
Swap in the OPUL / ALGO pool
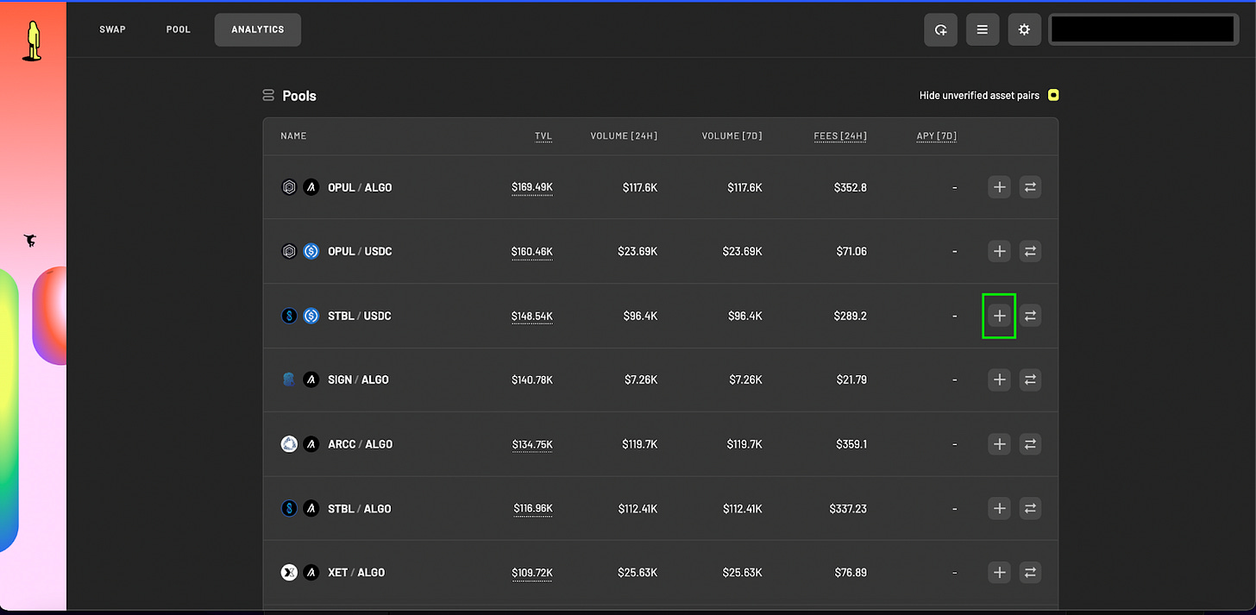[x=1030, y=187]
